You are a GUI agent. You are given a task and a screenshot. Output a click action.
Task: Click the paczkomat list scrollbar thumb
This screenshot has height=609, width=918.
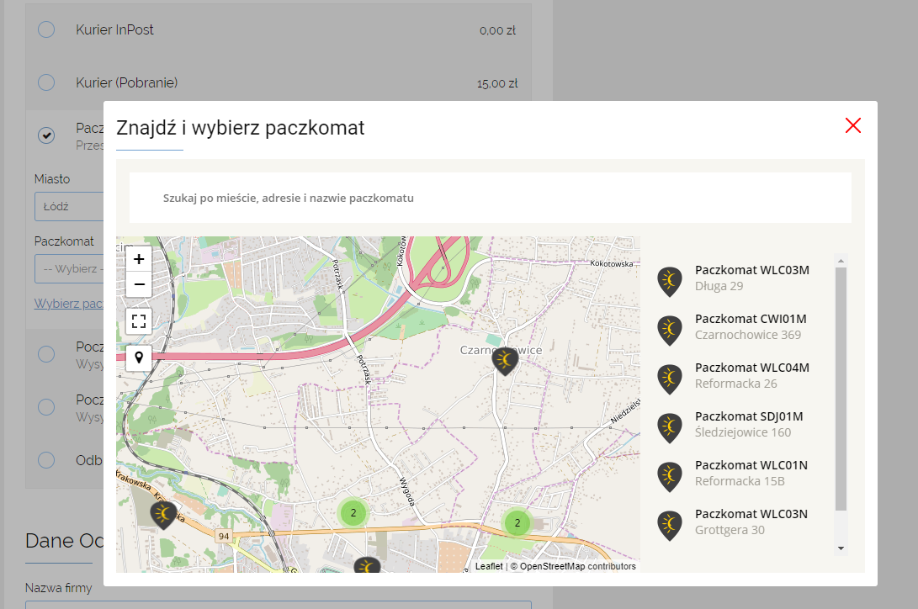(x=841, y=389)
